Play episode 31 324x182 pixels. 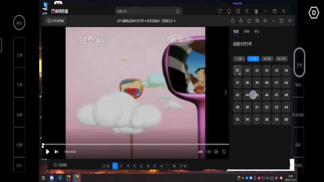[x=237, y=71]
